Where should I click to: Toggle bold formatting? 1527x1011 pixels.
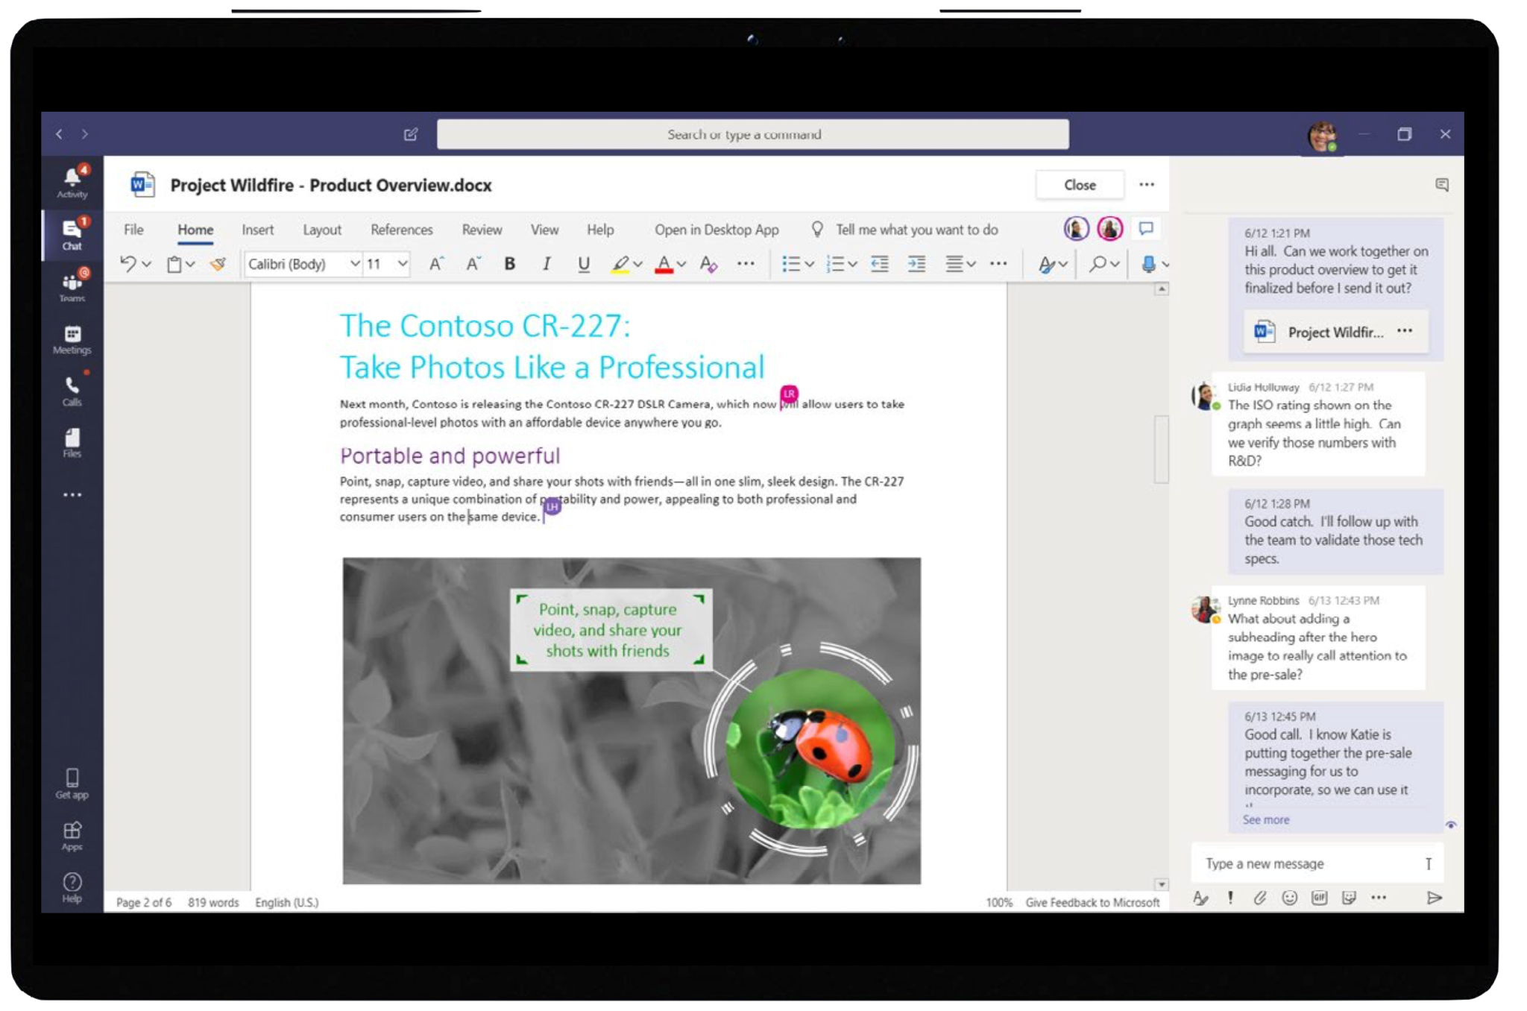pos(510,264)
